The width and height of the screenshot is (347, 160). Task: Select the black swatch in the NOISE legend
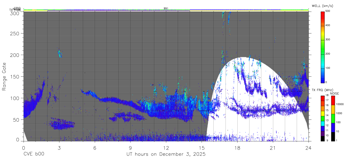[x=333, y=137]
